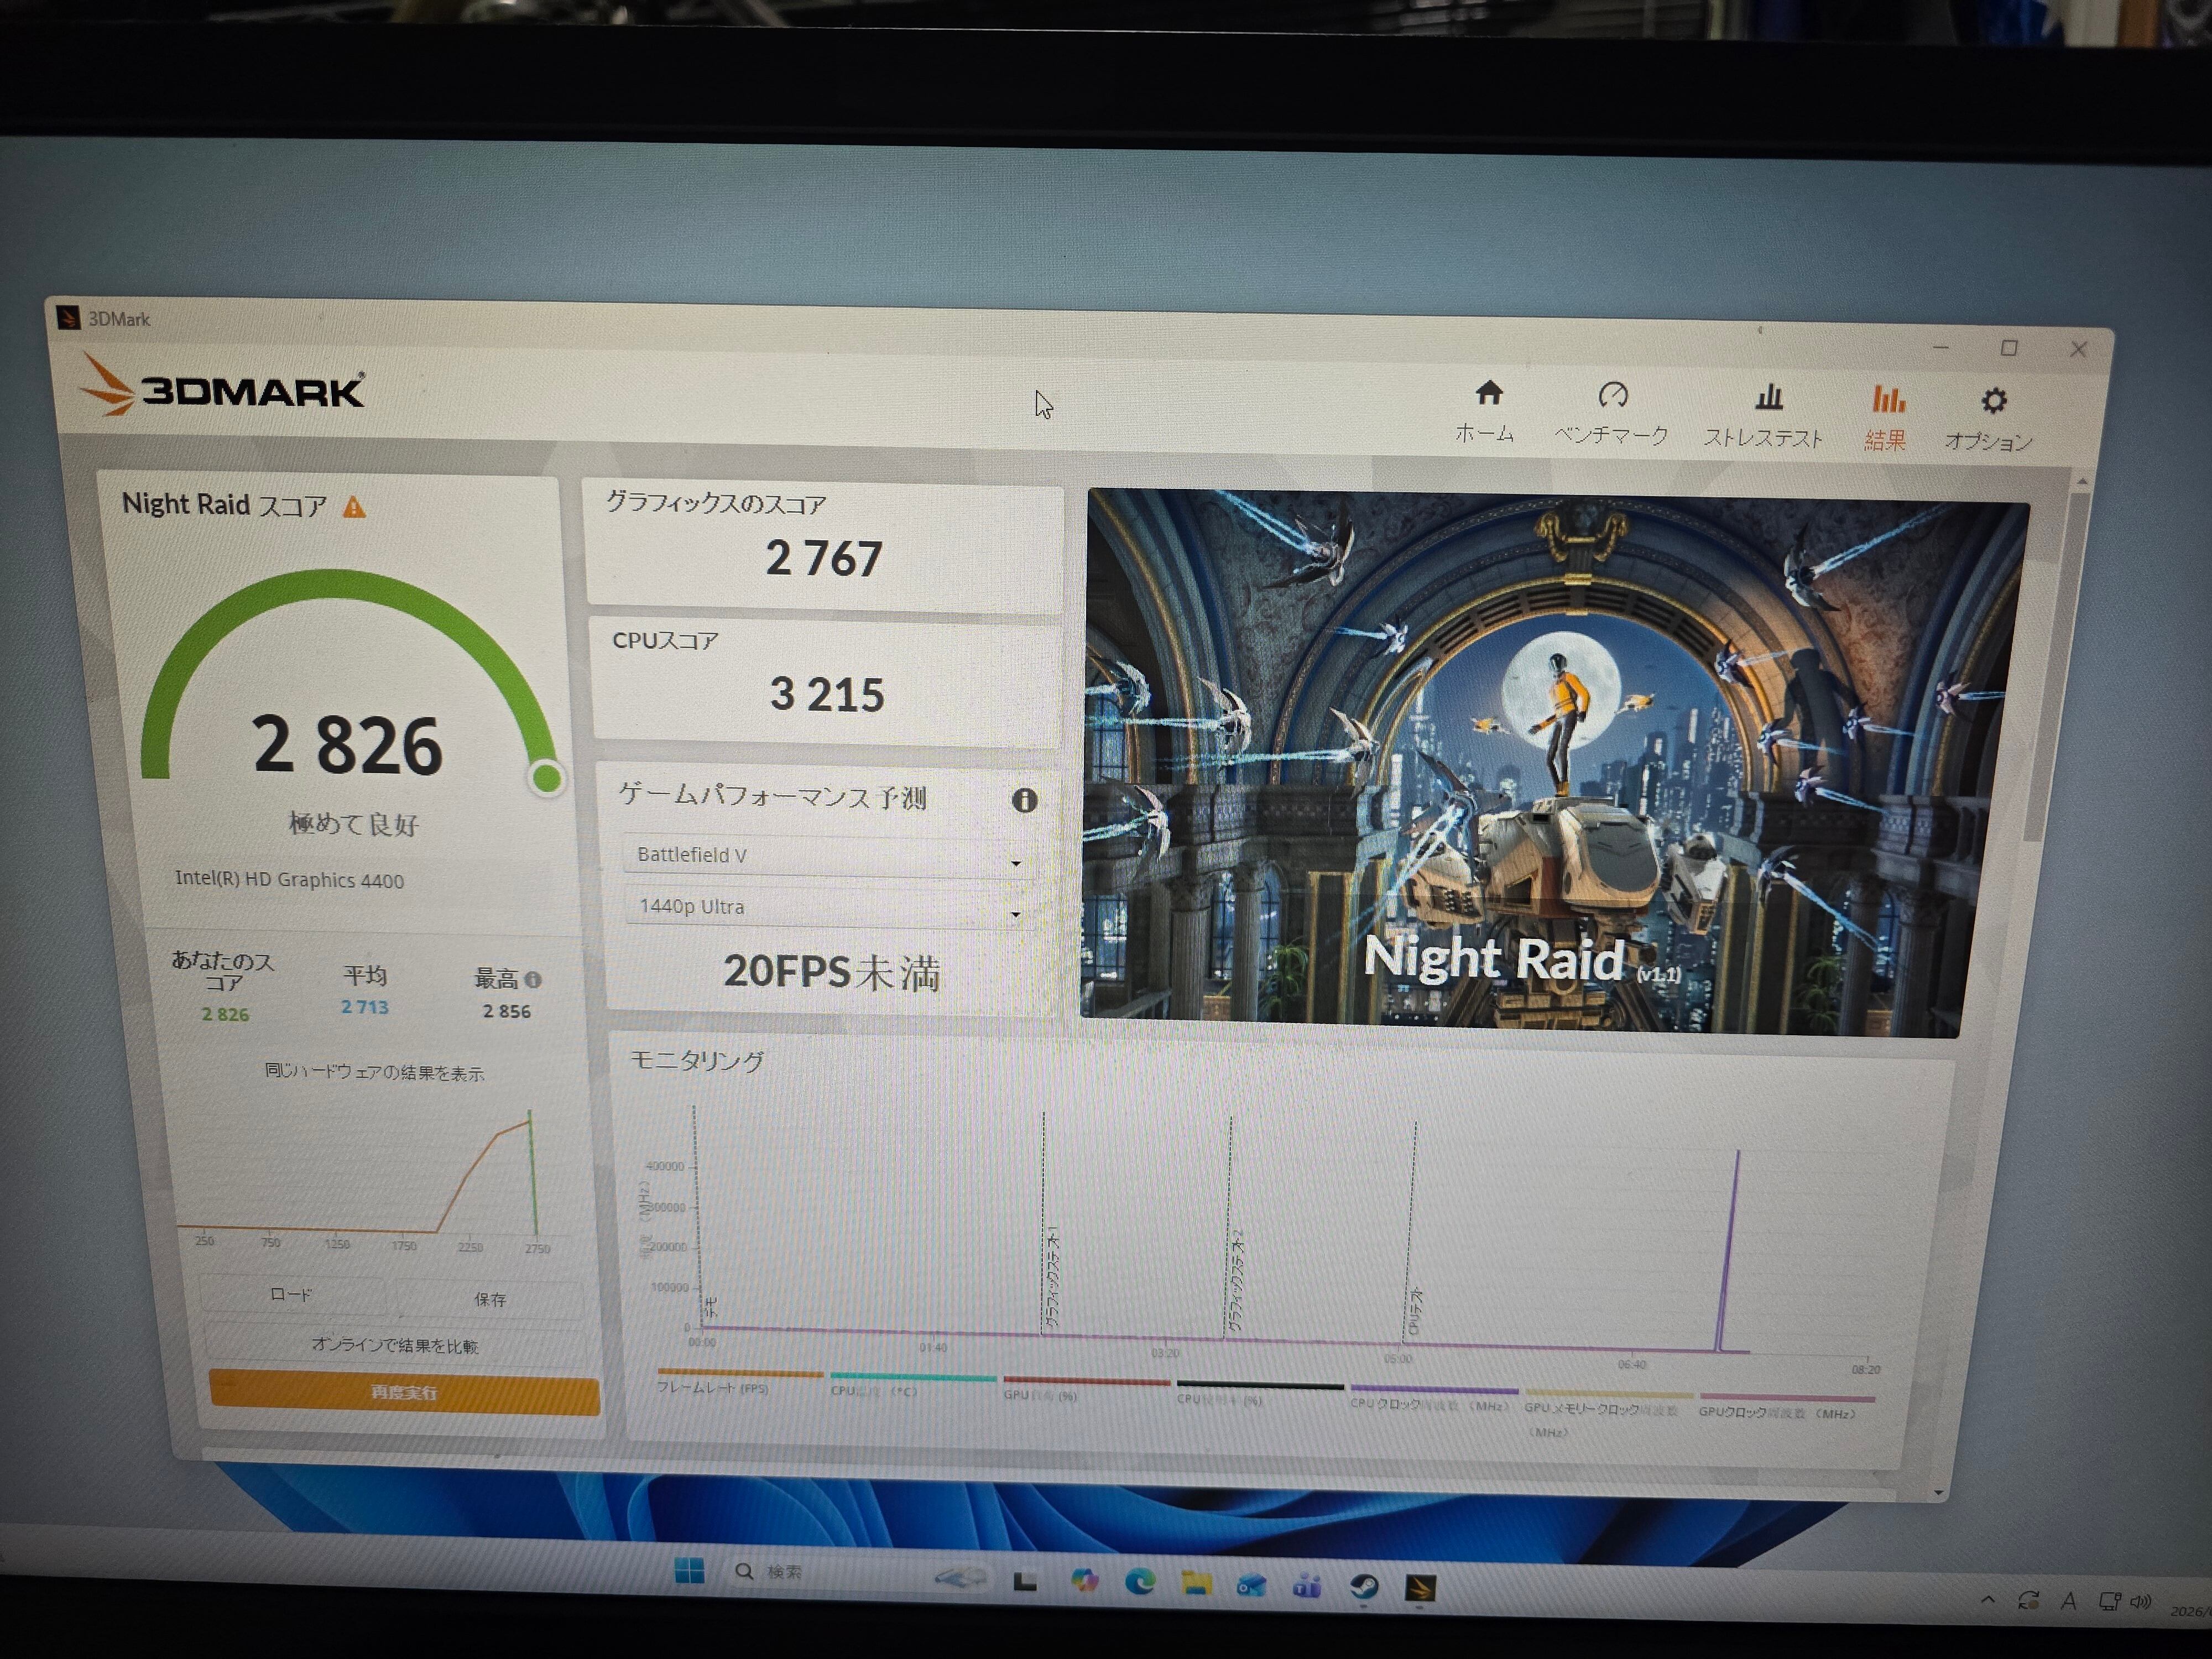The image size is (2212, 1659).
Task: Click the Night Raid score warning triangle
Action: coord(354,508)
